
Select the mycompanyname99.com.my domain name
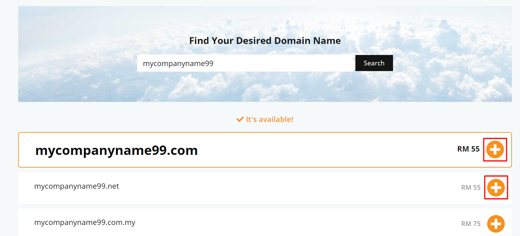pos(85,222)
